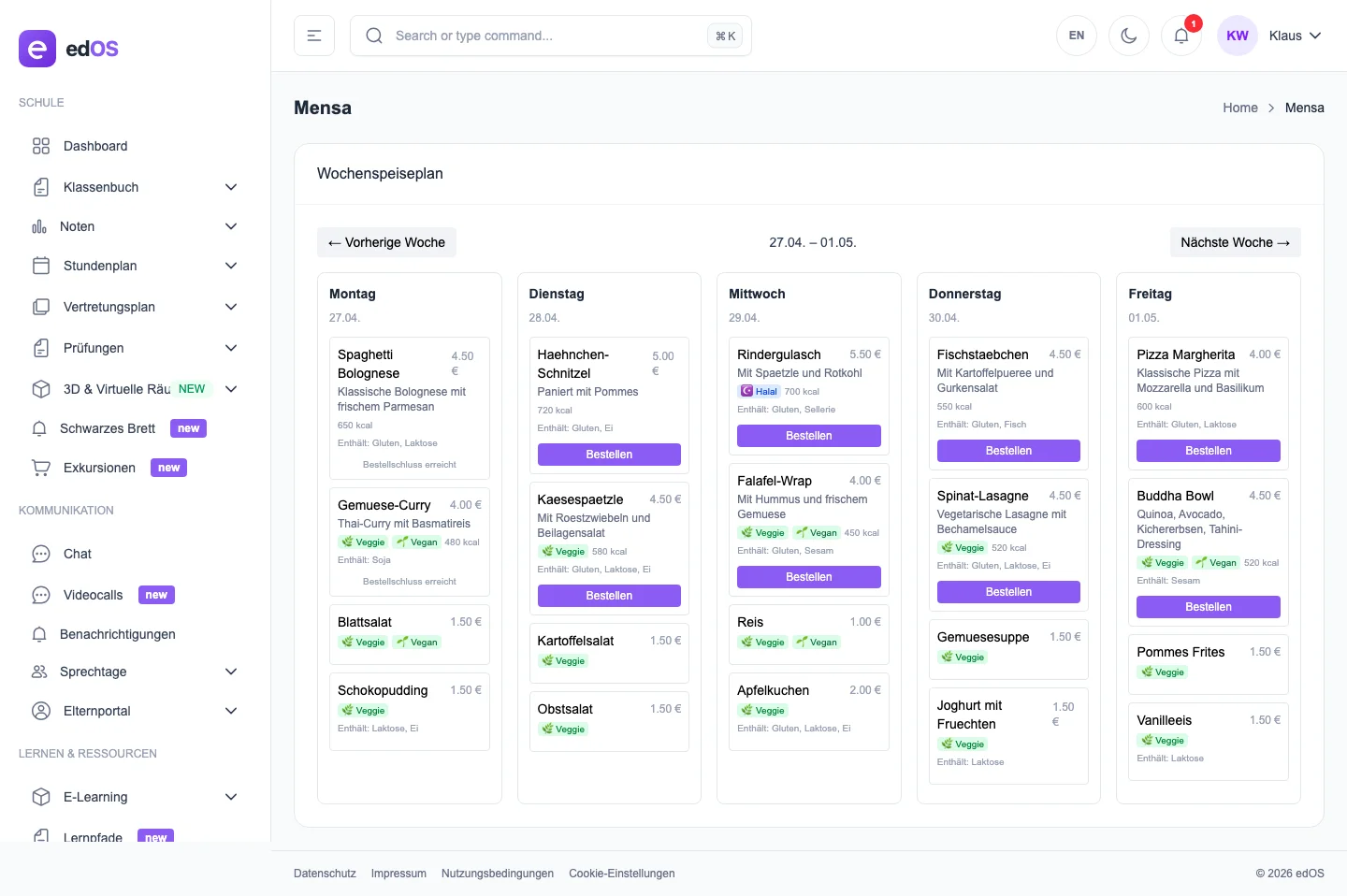Click the Exkursionen cart icon
The height and width of the screenshot is (896, 1347).
[x=41, y=468]
